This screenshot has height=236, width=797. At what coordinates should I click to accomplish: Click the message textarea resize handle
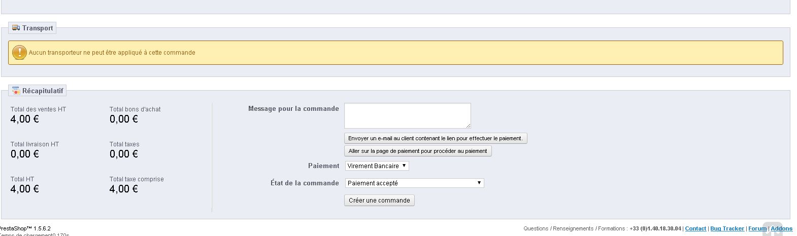coord(468,126)
